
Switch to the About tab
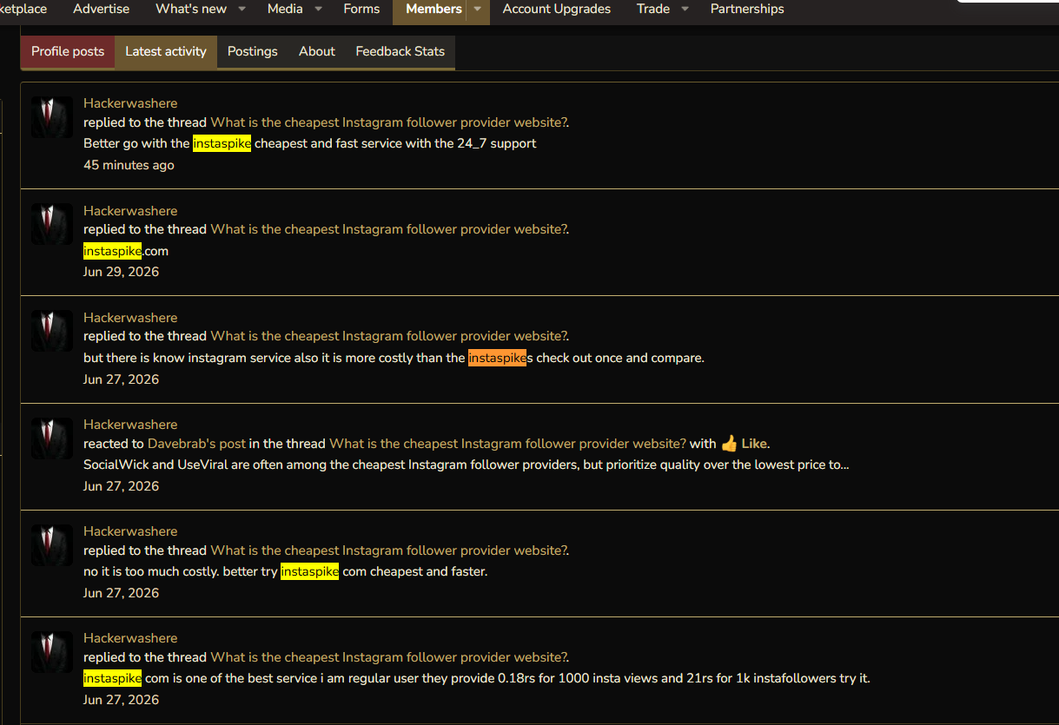point(317,52)
